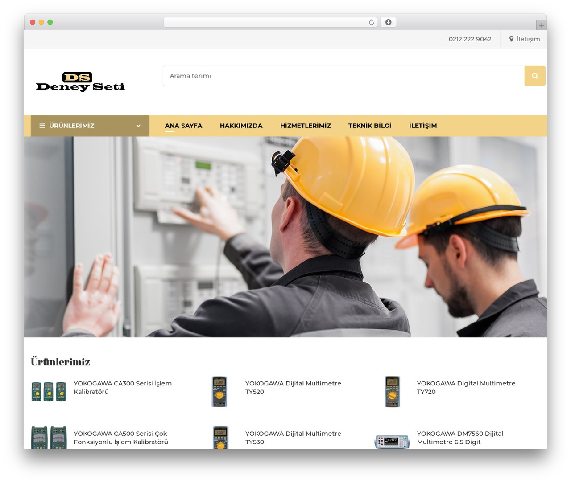Click the TY520 multimeter thumbnail image
Screen dimensions: 571x483
[x=219, y=392]
